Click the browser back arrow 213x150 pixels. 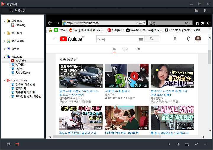[50, 23]
